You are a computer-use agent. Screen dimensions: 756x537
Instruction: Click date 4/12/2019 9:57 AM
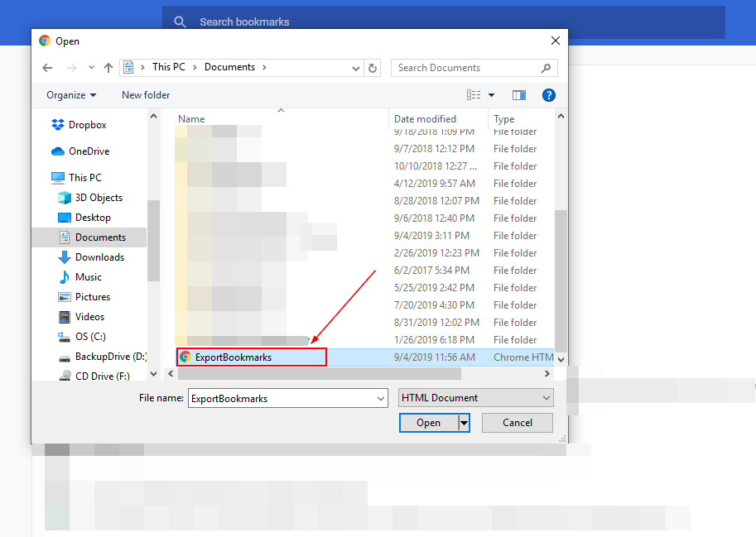tap(435, 184)
